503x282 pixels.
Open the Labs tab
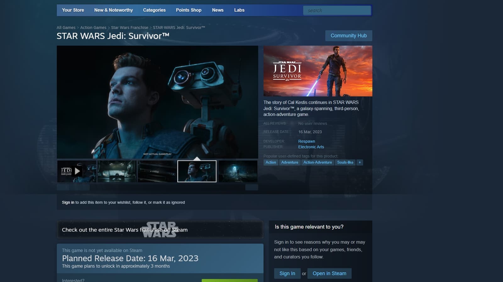pyautogui.click(x=239, y=10)
